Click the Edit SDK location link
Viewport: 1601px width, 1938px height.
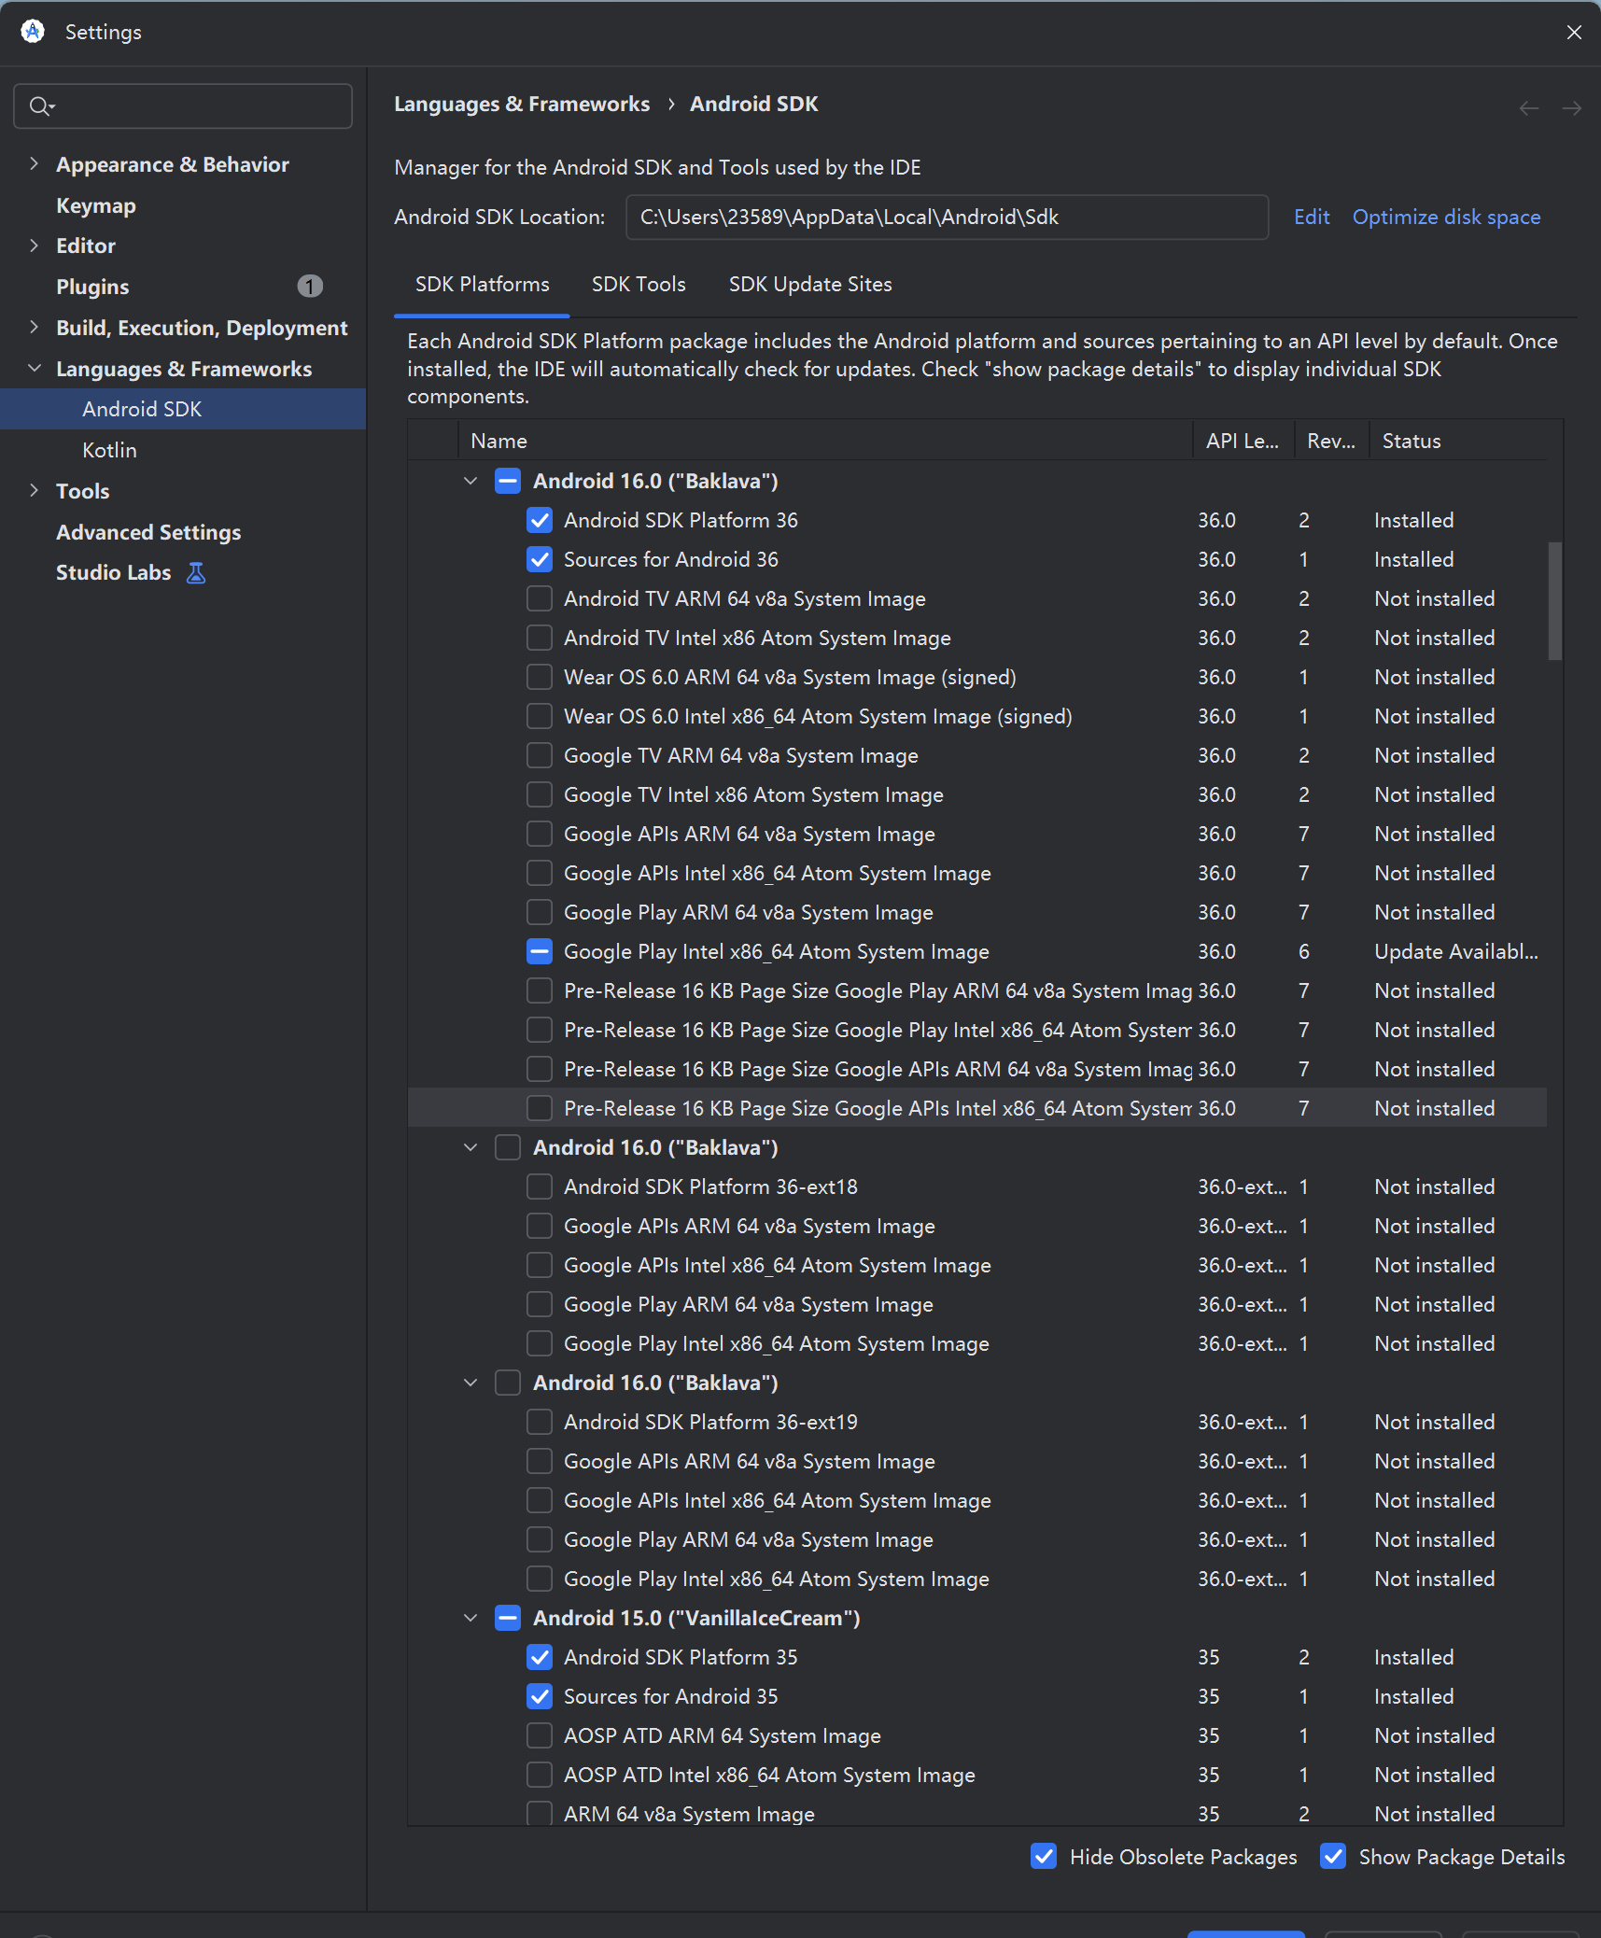click(x=1312, y=217)
